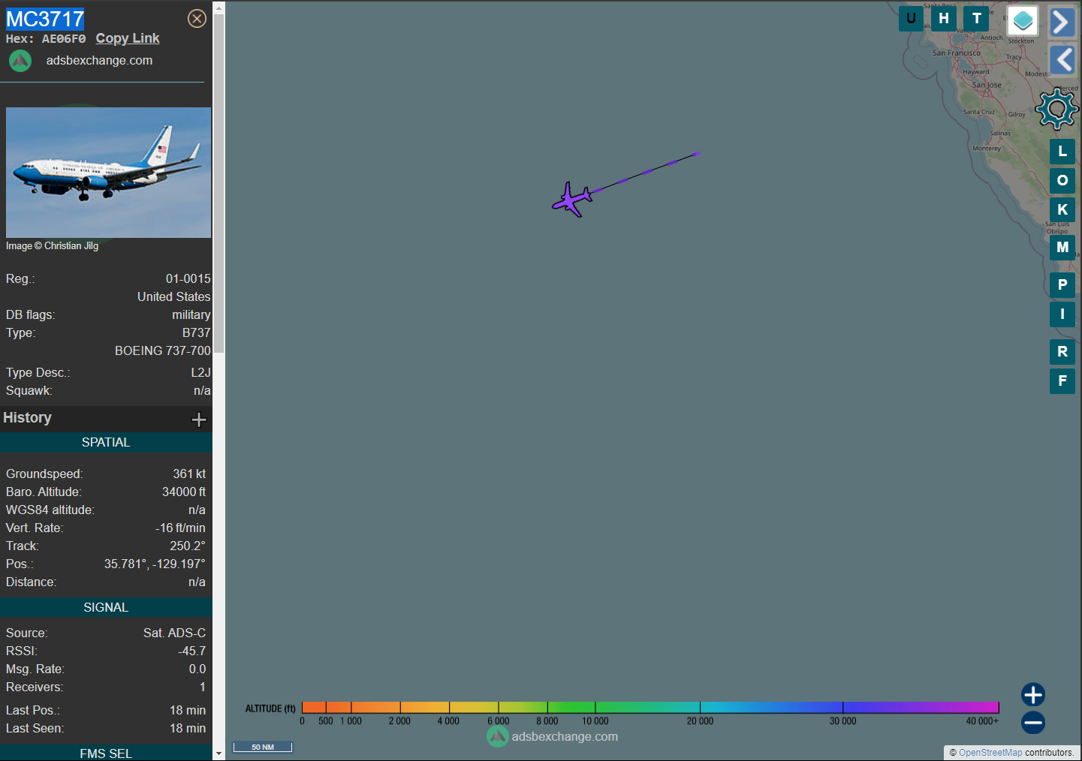1082x761 pixels.
Task: Toggle the P map option button
Action: pos(1062,285)
